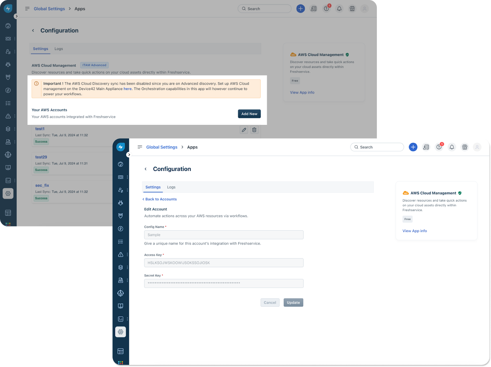Click Freshservice logo in front window sidebar
491x367 pixels.
pyautogui.click(x=121, y=147)
